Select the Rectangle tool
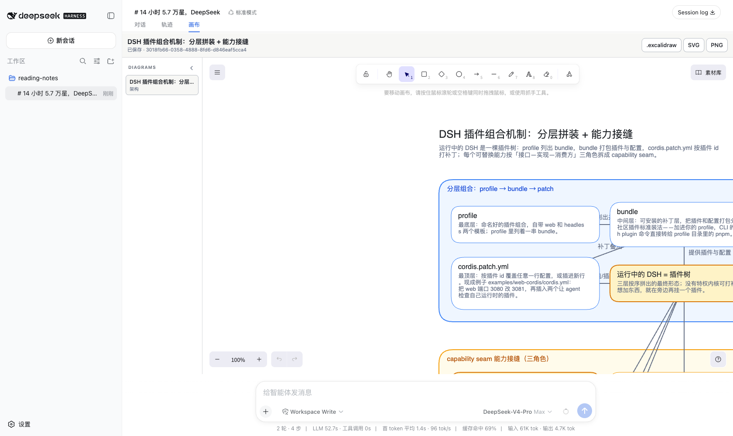Screen dimensions: 733x436 click(x=424, y=74)
